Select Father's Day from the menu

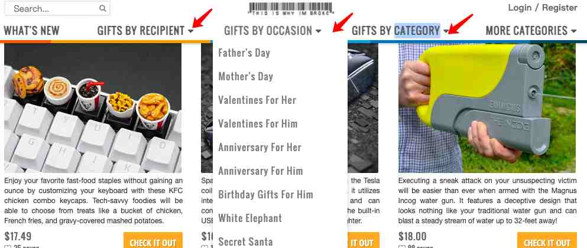[x=244, y=53]
